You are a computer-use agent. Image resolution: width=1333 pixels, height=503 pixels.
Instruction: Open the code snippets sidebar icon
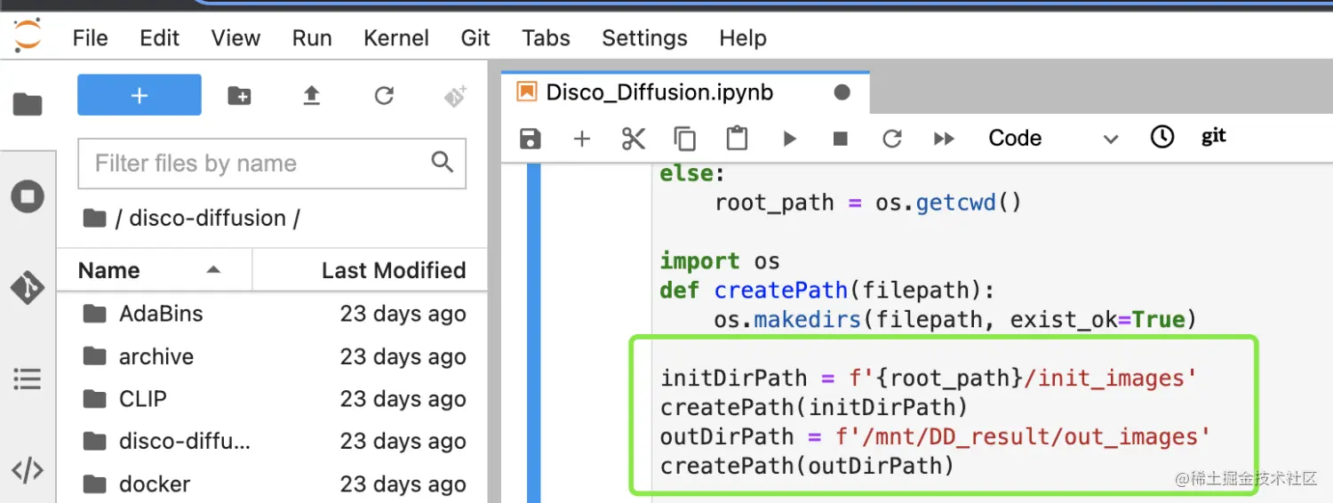[28, 470]
